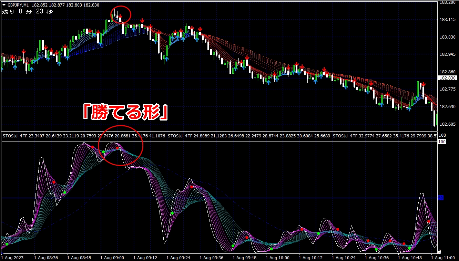Click the green dot inside the stochastic red circle
Screen dimensions: 459x261
(x=103, y=152)
